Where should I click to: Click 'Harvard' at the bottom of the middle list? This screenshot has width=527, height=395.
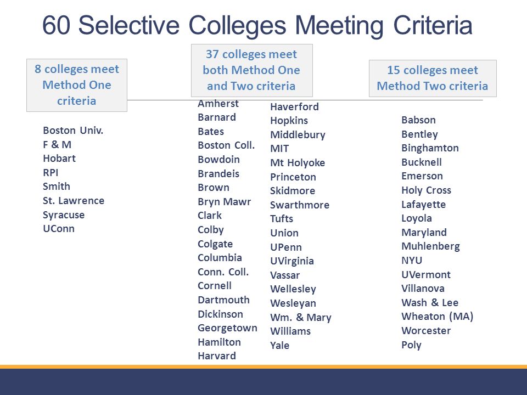point(217,356)
